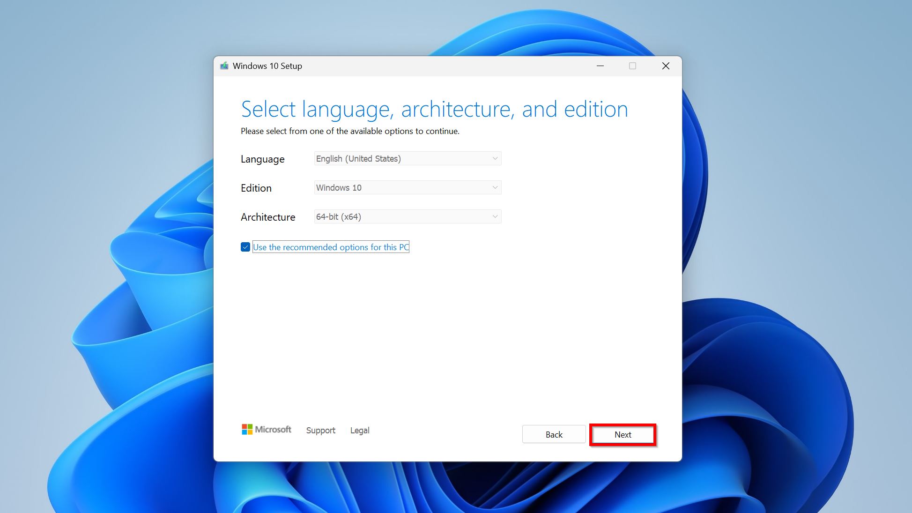The height and width of the screenshot is (513, 912).
Task: Click the restore window button
Action: (633, 66)
